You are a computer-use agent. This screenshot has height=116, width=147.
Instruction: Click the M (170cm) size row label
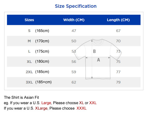coord(38,41)
